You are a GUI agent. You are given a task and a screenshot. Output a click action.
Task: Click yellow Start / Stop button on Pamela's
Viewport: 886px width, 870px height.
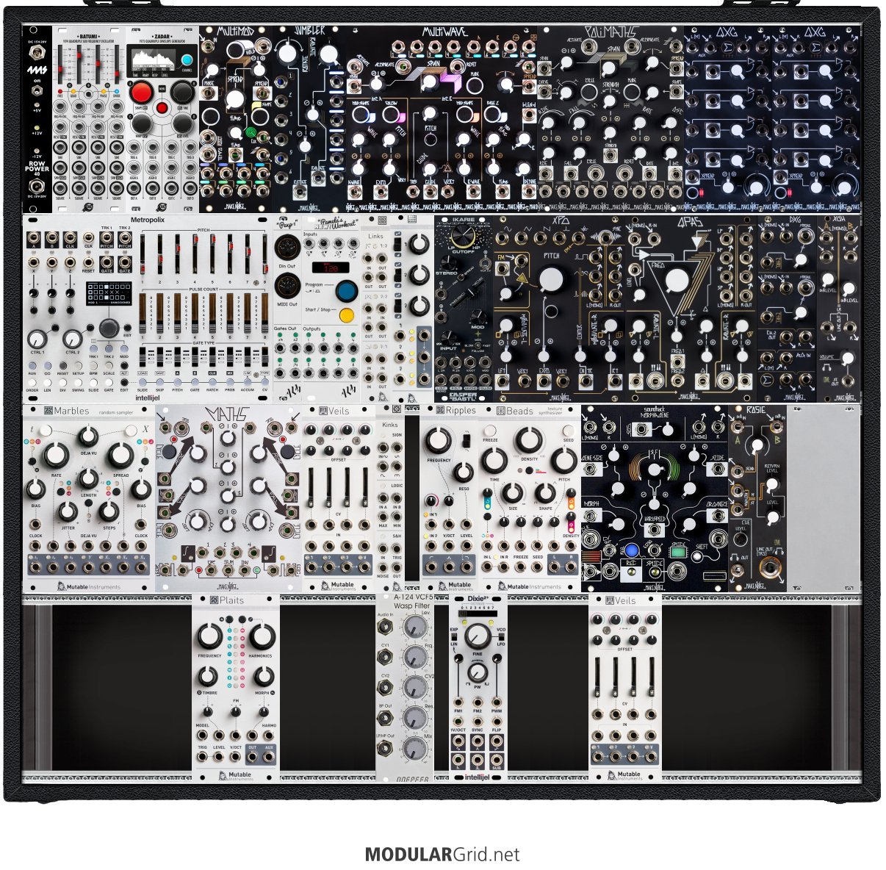(x=347, y=316)
